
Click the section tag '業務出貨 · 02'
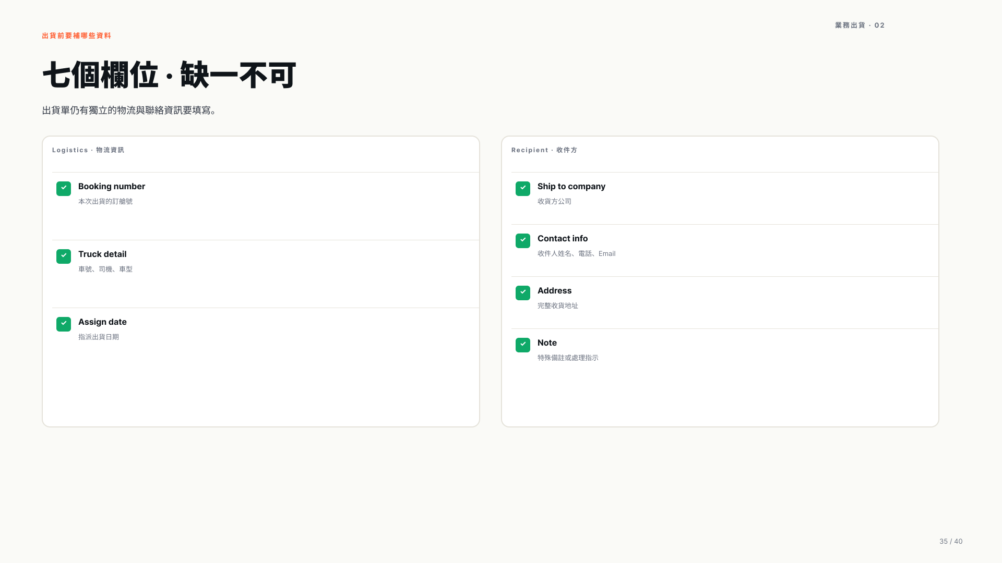860,25
